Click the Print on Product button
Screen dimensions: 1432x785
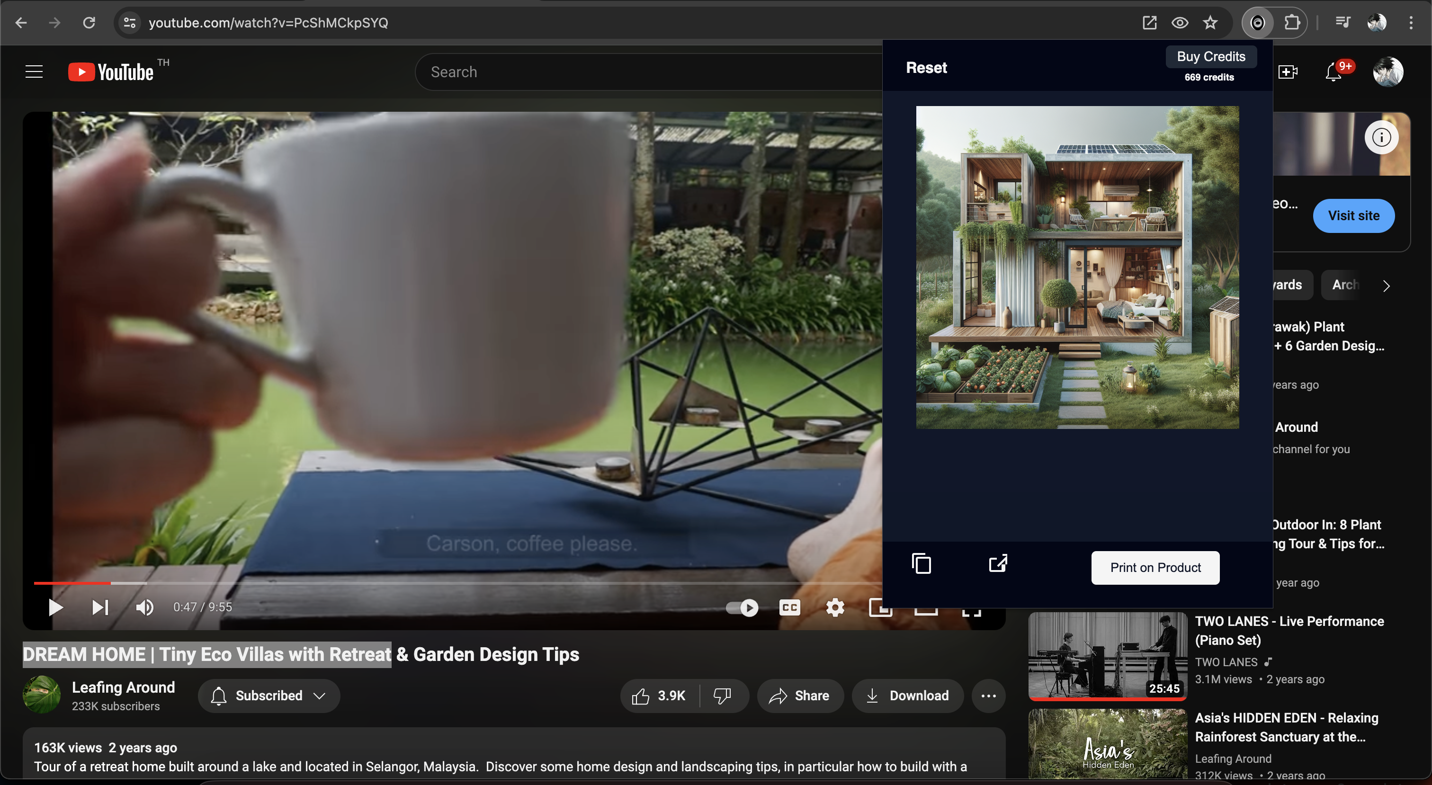1155,568
